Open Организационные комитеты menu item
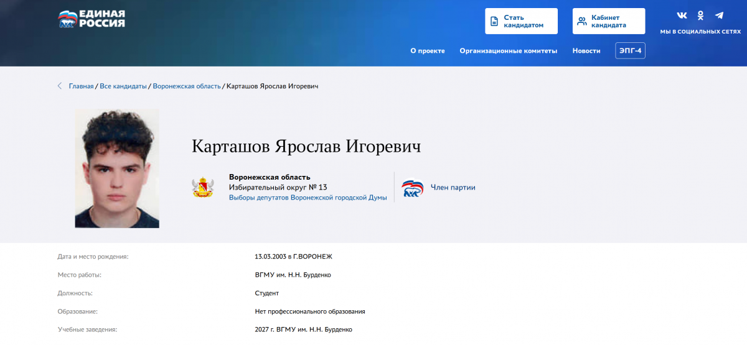747x345 pixels. pyautogui.click(x=509, y=51)
